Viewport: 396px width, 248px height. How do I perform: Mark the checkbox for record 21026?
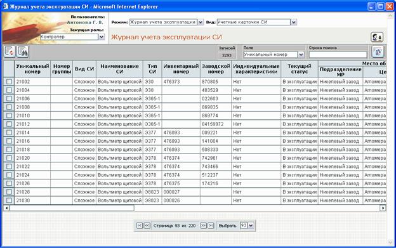coord(9,183)
